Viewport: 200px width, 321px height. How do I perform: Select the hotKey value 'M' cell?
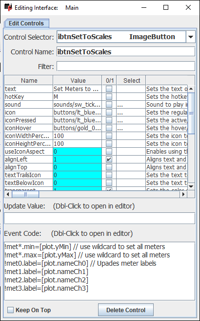(78, 96)
